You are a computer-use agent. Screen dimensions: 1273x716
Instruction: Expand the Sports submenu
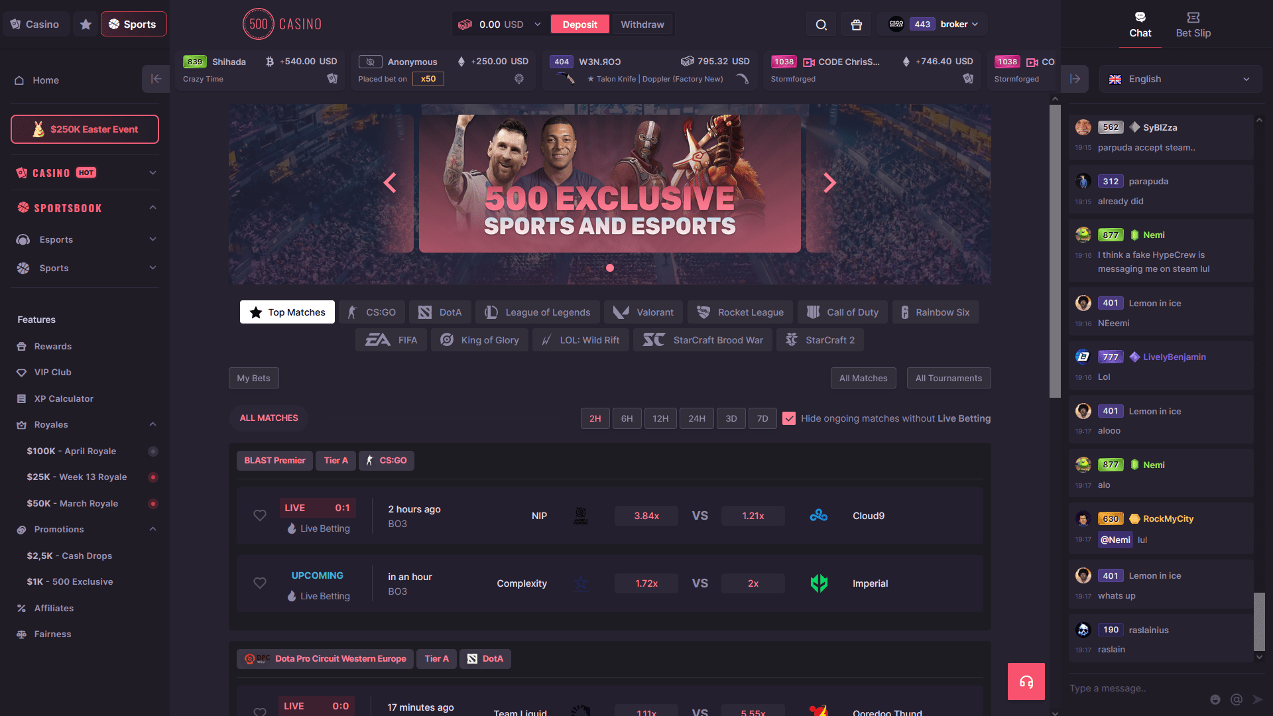85,268
